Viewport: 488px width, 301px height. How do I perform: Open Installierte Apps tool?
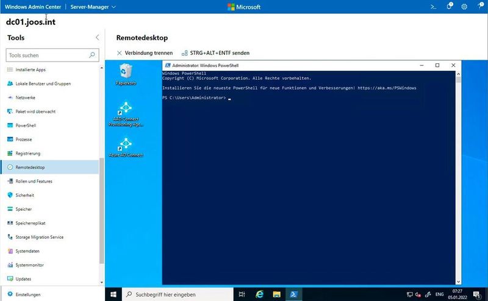coord(30,69)
